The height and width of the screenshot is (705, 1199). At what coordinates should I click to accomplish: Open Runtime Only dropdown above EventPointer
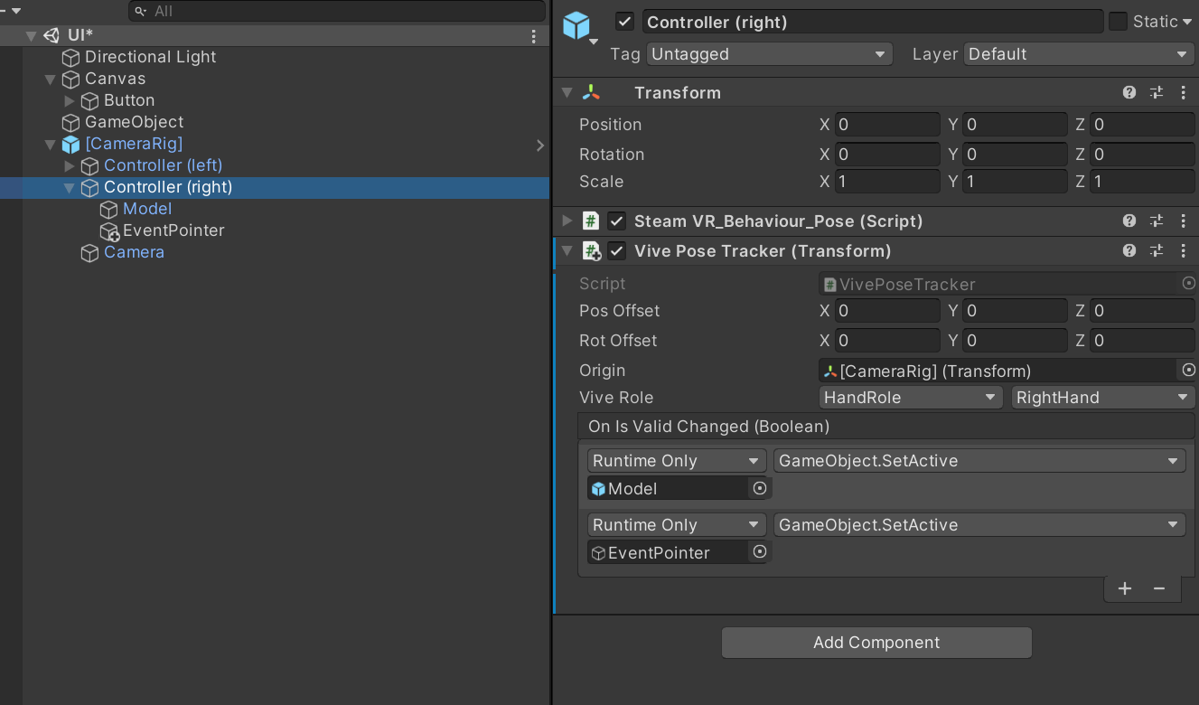(x=677, y=525)
